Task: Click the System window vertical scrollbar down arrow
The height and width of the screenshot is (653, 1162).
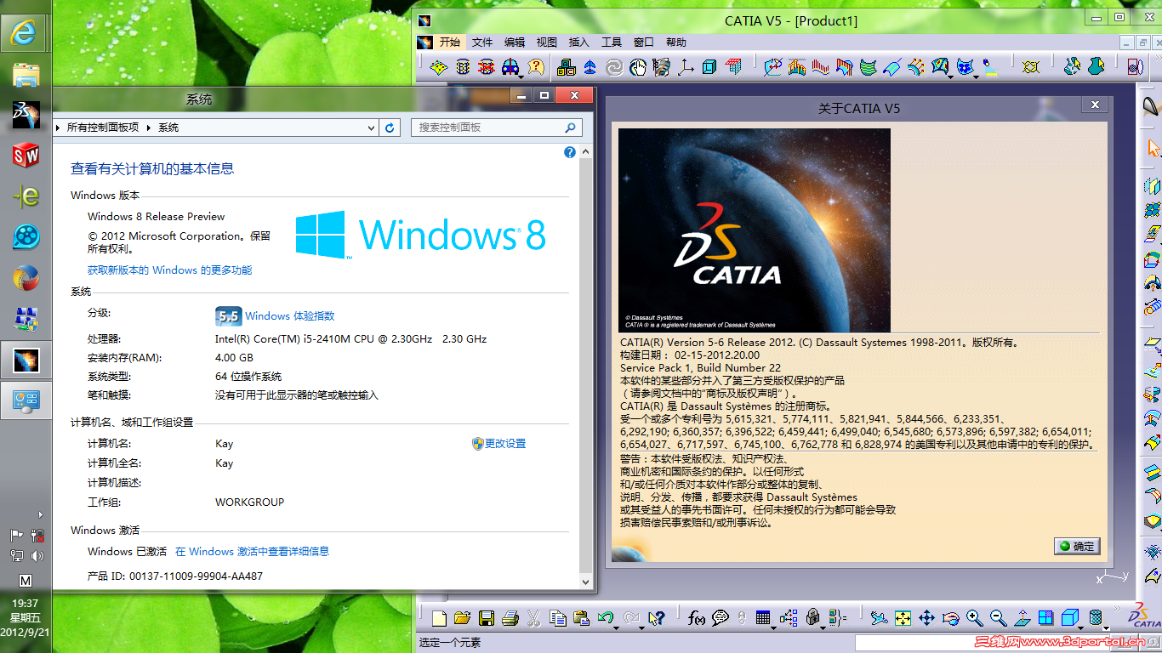Action: [585, 582]
